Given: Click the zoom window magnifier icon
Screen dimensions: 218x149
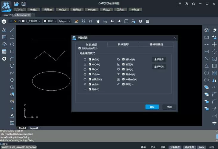Looking at the screenshot, I should click(84, 21).
